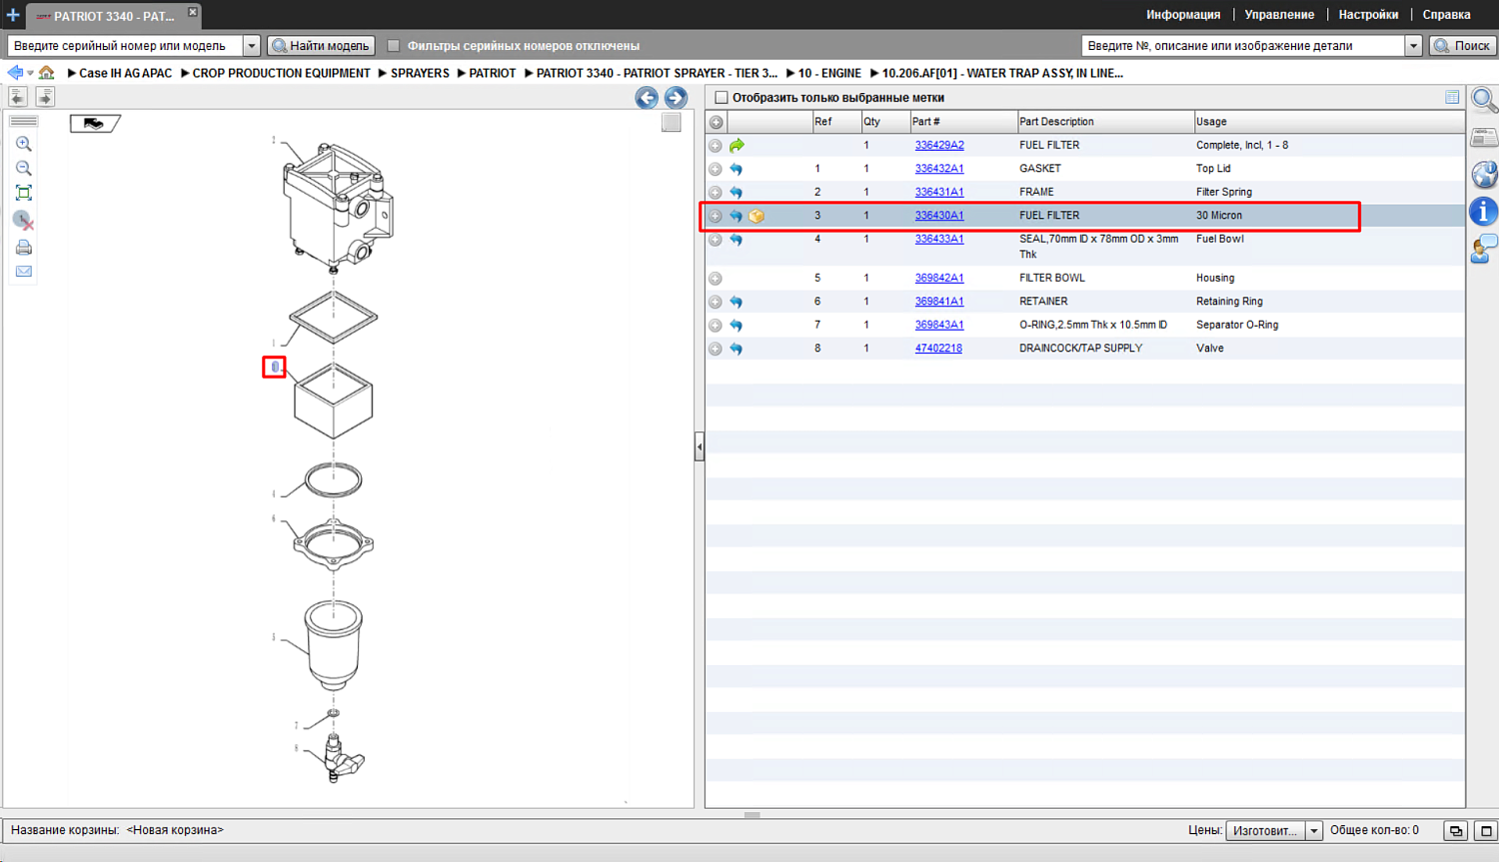Click the right-arrow list button above the diagram
This screenshot has height=862, width=1499.
pyautogui.click(x=45, y=96)
